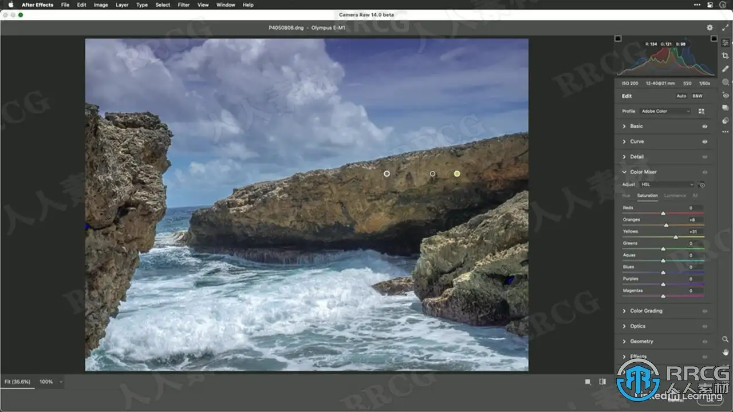Viewport: 733px width, 412px height.
Task: Select the Red Eye removal icon
Action: [726, 95]
